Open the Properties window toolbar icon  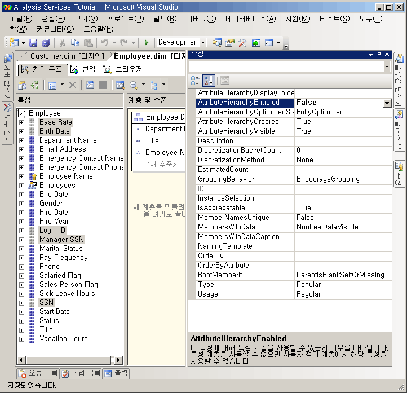[230, 43]
